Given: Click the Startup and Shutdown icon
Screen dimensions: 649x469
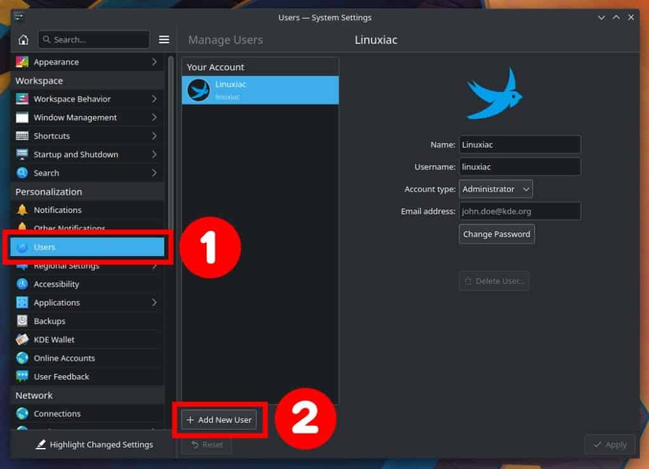Looking at the screenshot, I should 22,155.
